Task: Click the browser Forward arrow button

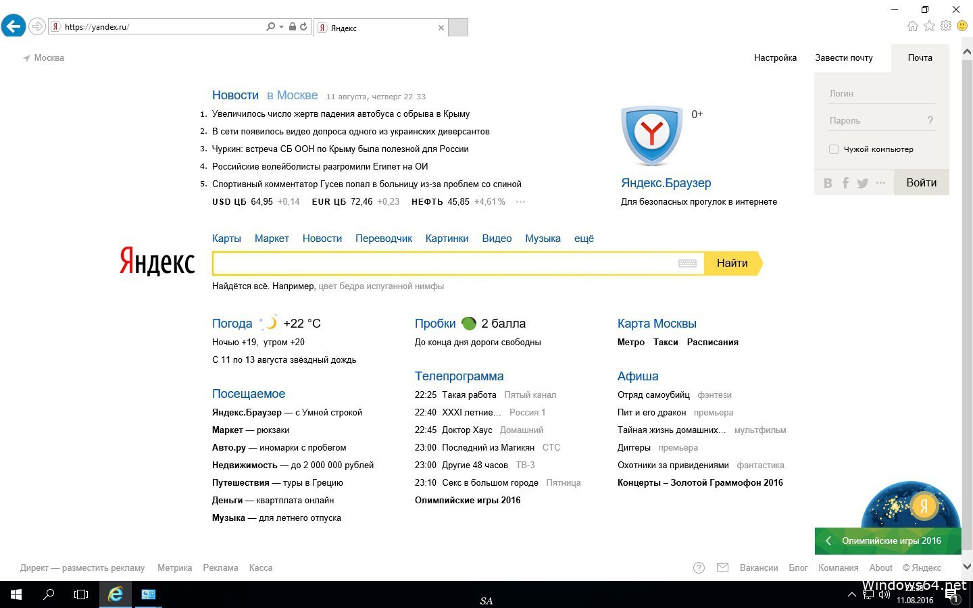Action: [x=37, y=26]
